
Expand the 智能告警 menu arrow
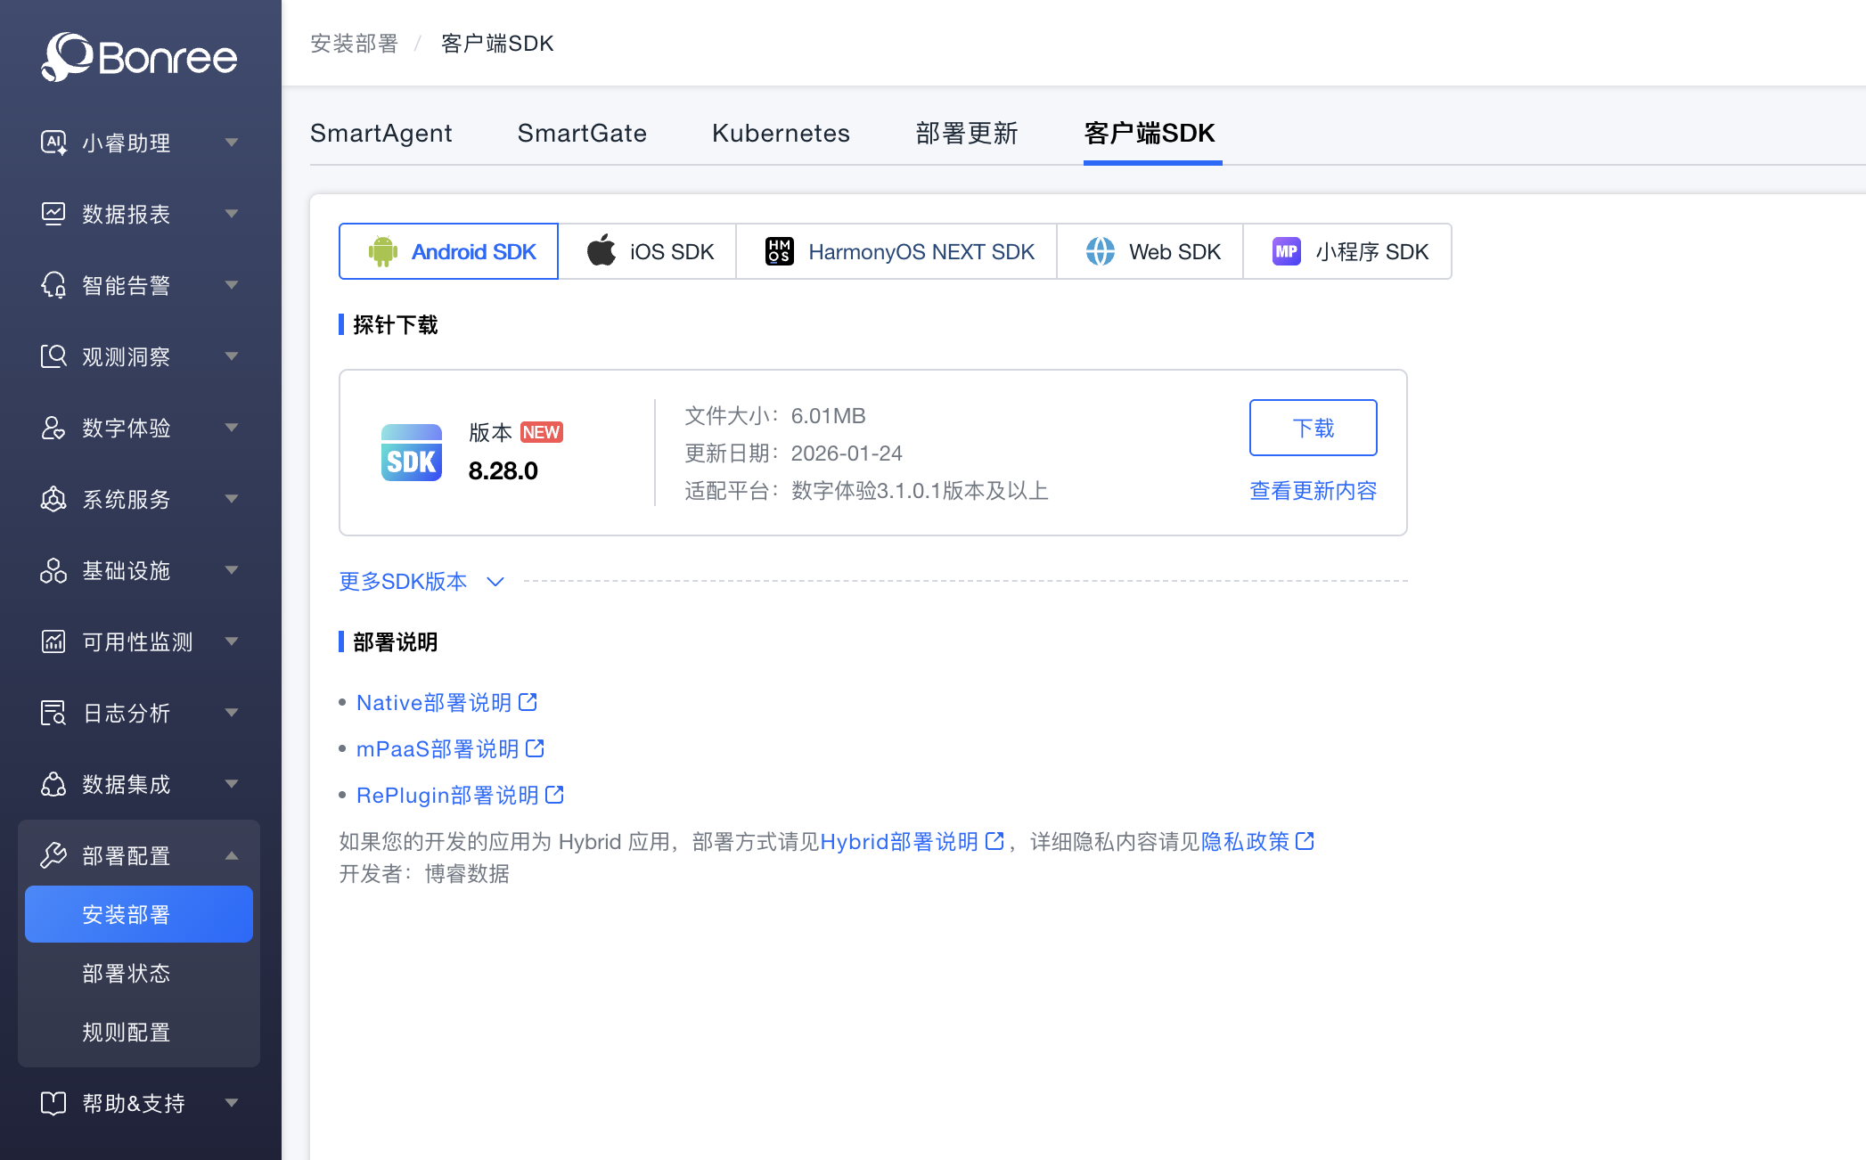232,285
